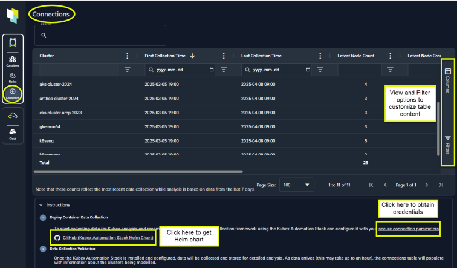
Task: Sort by Latest Node Count header
Action: (356, 56)
